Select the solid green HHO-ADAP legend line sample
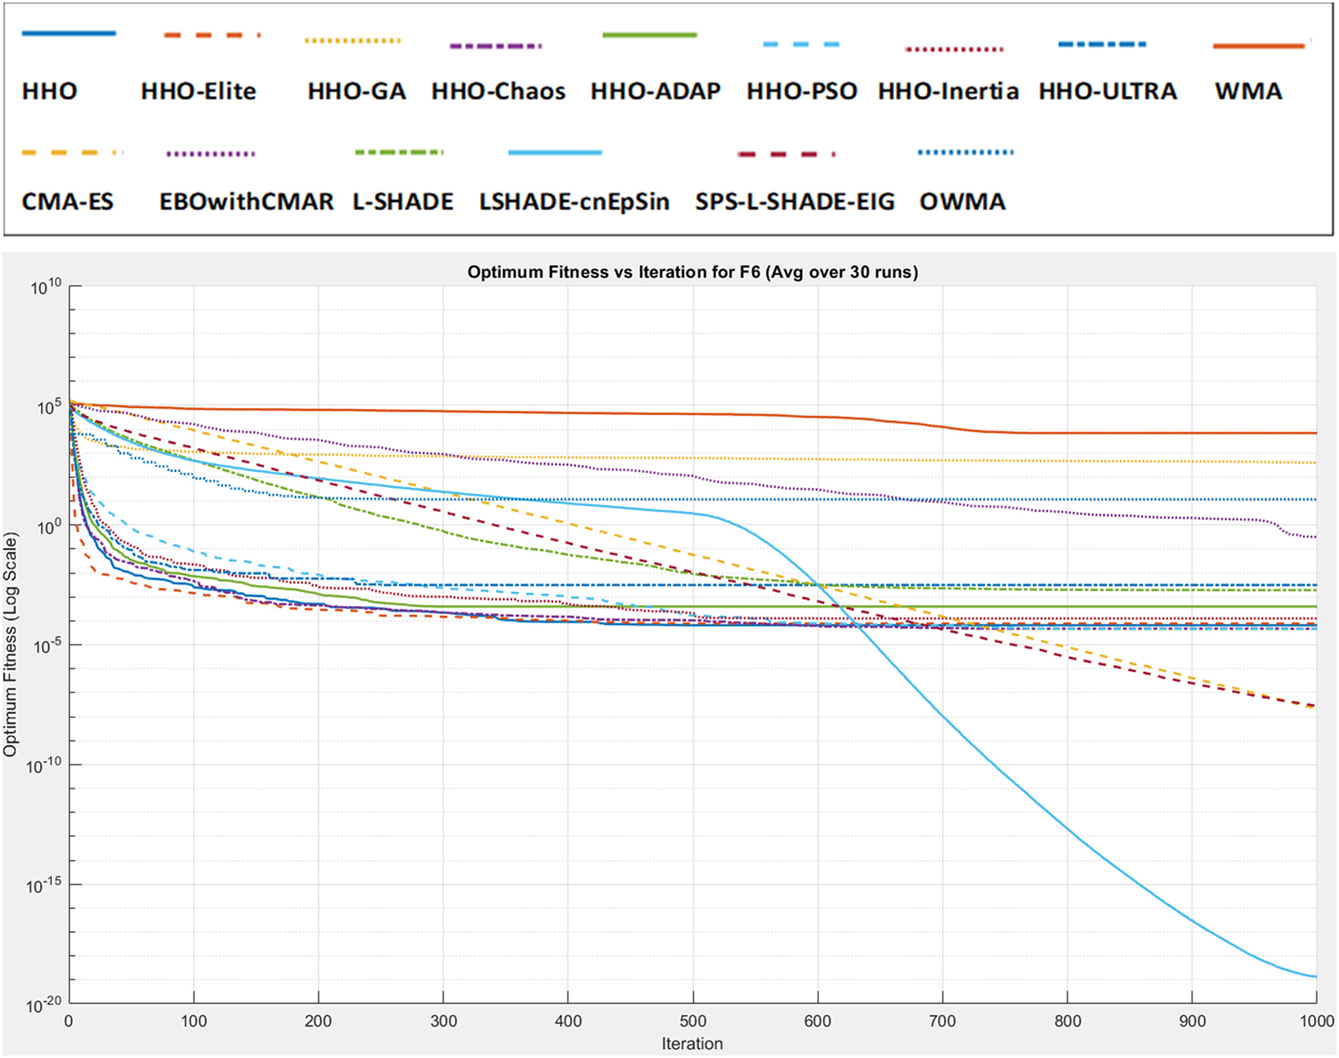The width and height of the screenshot is (1339, 1058). [650, 35]
